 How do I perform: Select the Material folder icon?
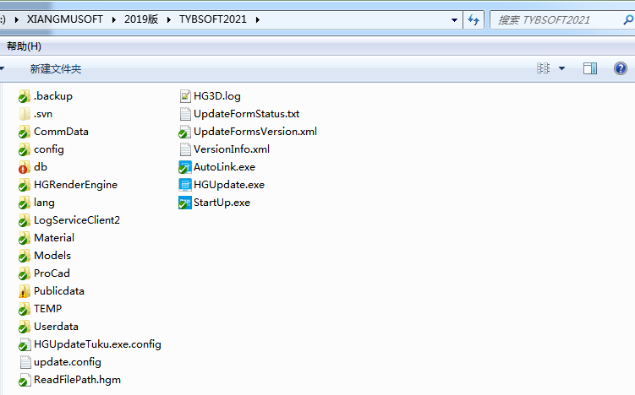click(x=25, y=238)
